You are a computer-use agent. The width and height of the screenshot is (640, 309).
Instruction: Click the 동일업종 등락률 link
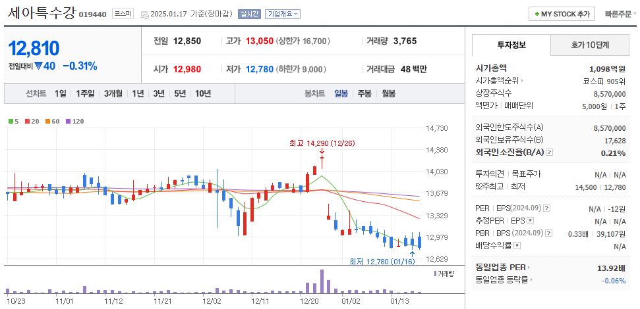click(x=502, y=280)
